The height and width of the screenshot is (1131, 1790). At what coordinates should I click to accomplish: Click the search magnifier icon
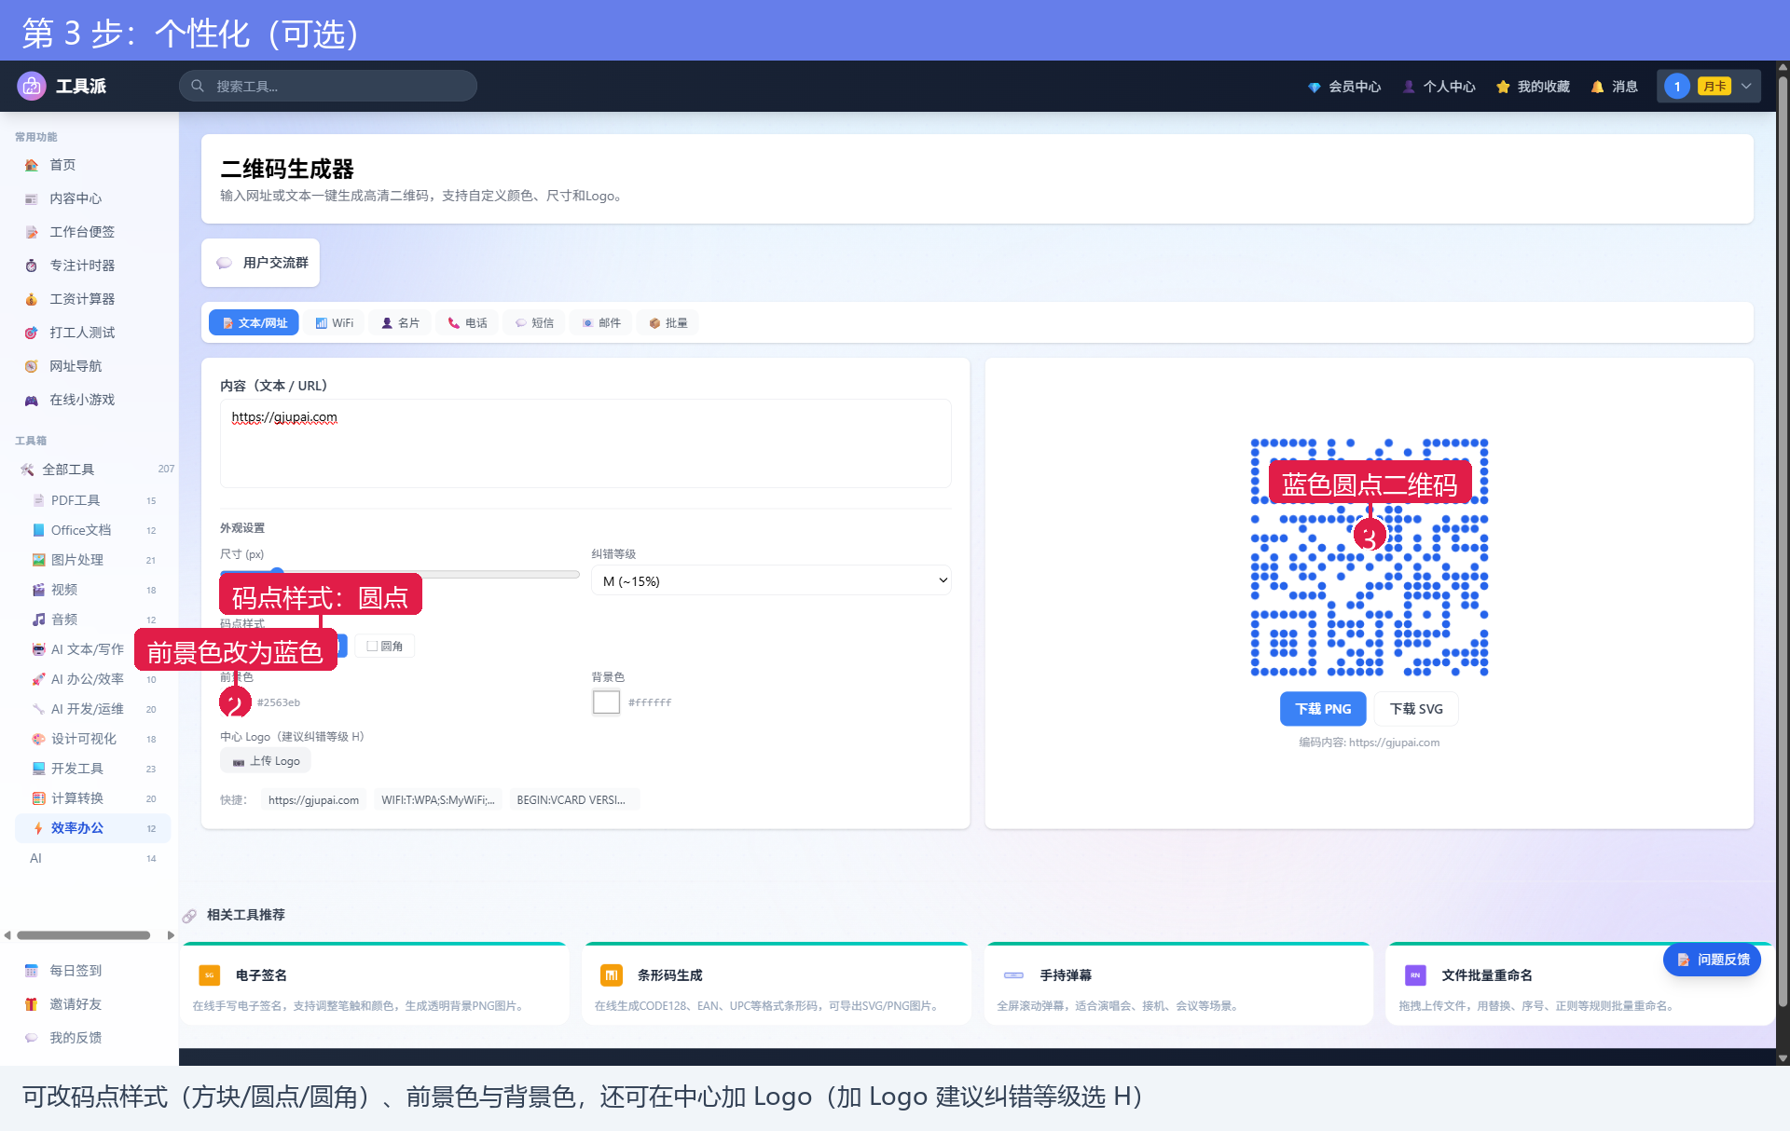pos(198,86)
